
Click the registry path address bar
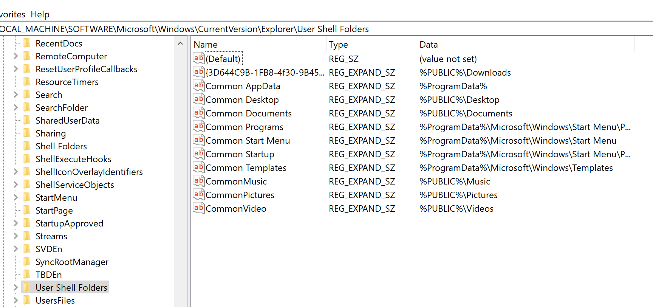click(326, 29)
